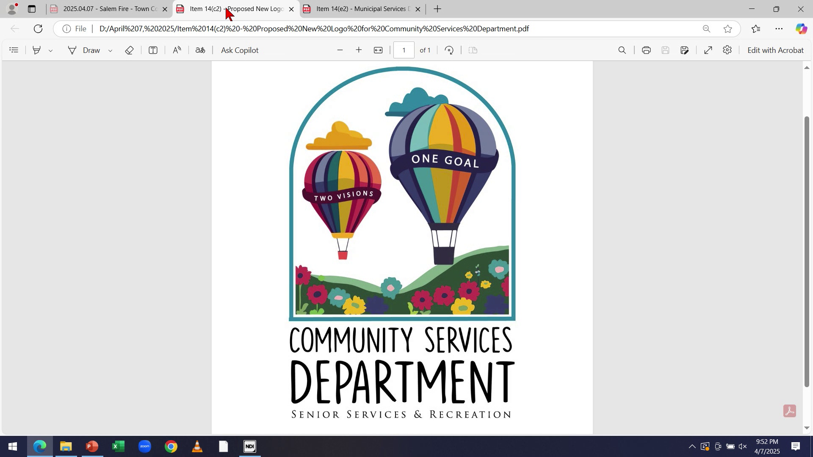
Task: Open VLC media player from taskbar
Action: (197, 446)
